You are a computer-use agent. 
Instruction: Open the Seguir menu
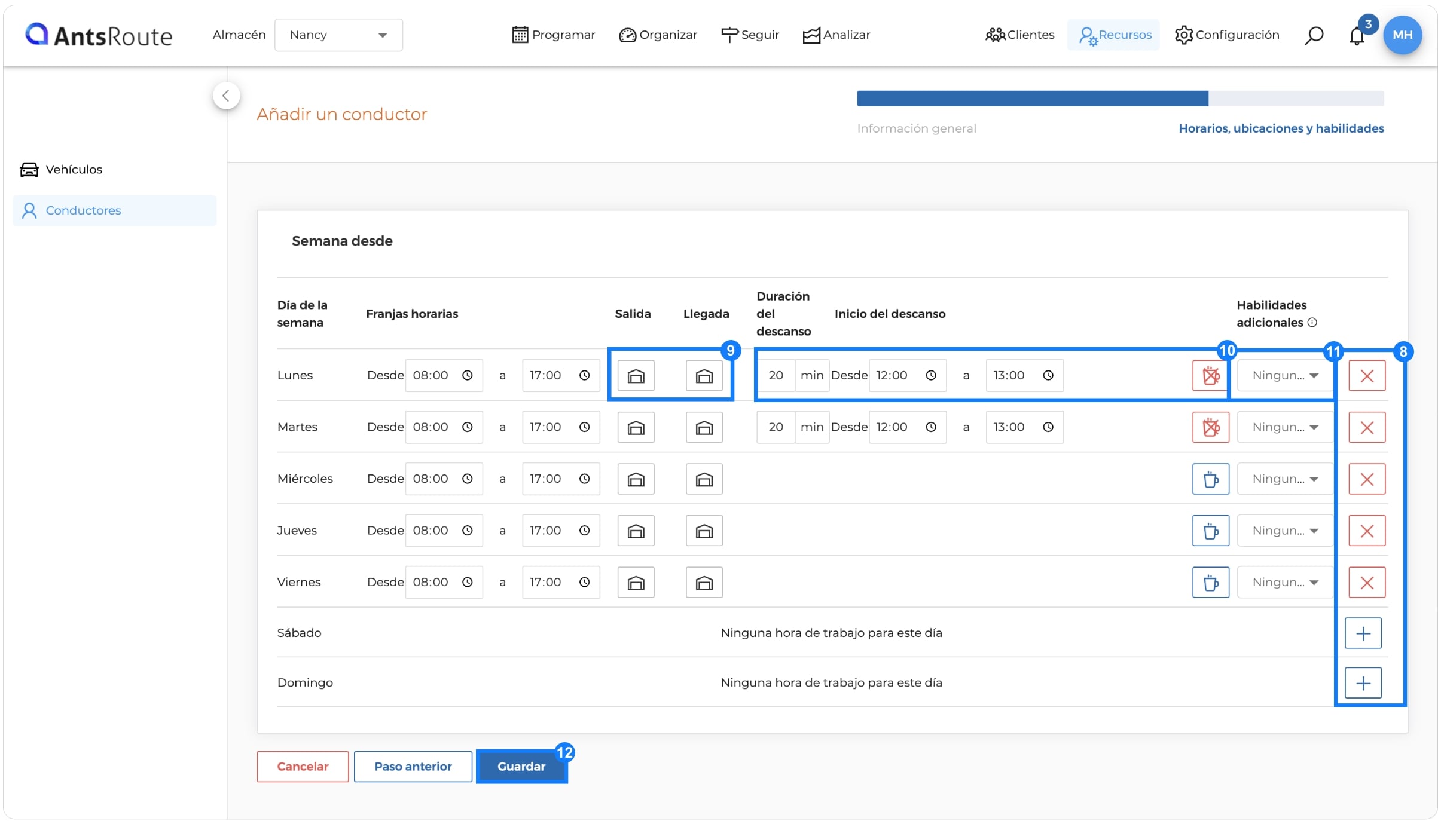click(x=750, y=35)
